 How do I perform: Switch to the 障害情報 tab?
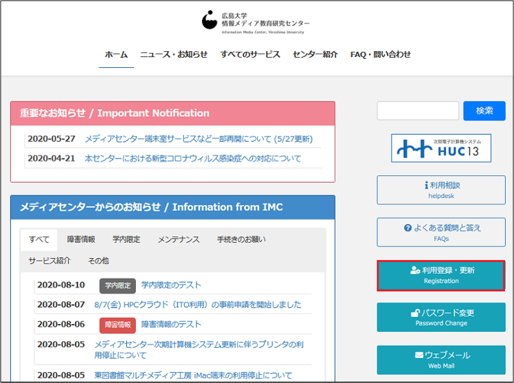pos(81,239)
